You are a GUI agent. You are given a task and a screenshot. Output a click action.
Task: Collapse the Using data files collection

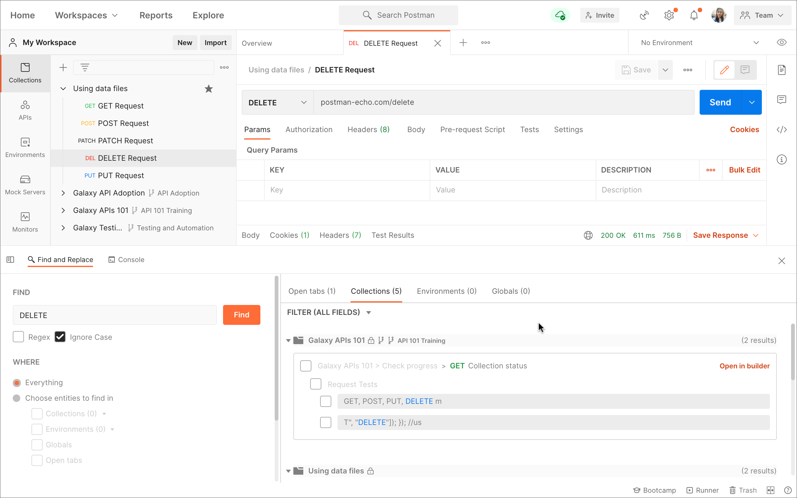click(63, 89)
